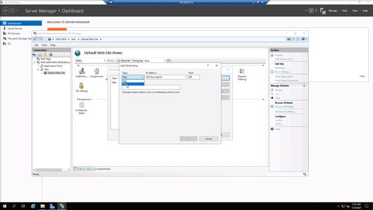This screenshot has width=373, height=210.
Task: Click the create connection icon in Connections toolbar
Action: (x=35, y=55)
